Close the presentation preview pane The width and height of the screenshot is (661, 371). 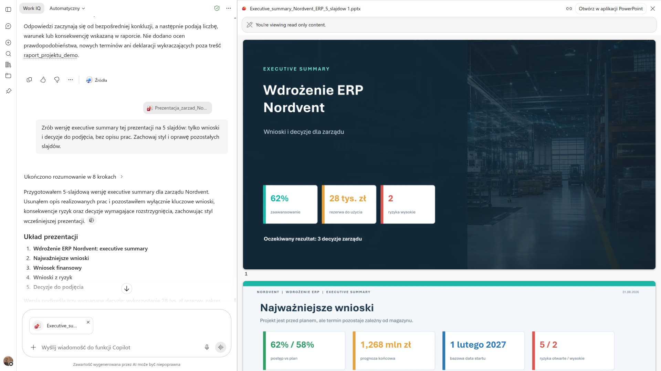pos(653,9)
